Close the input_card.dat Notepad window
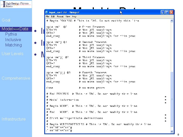Screen dimensions: 183x137 (x=171, y=12)
